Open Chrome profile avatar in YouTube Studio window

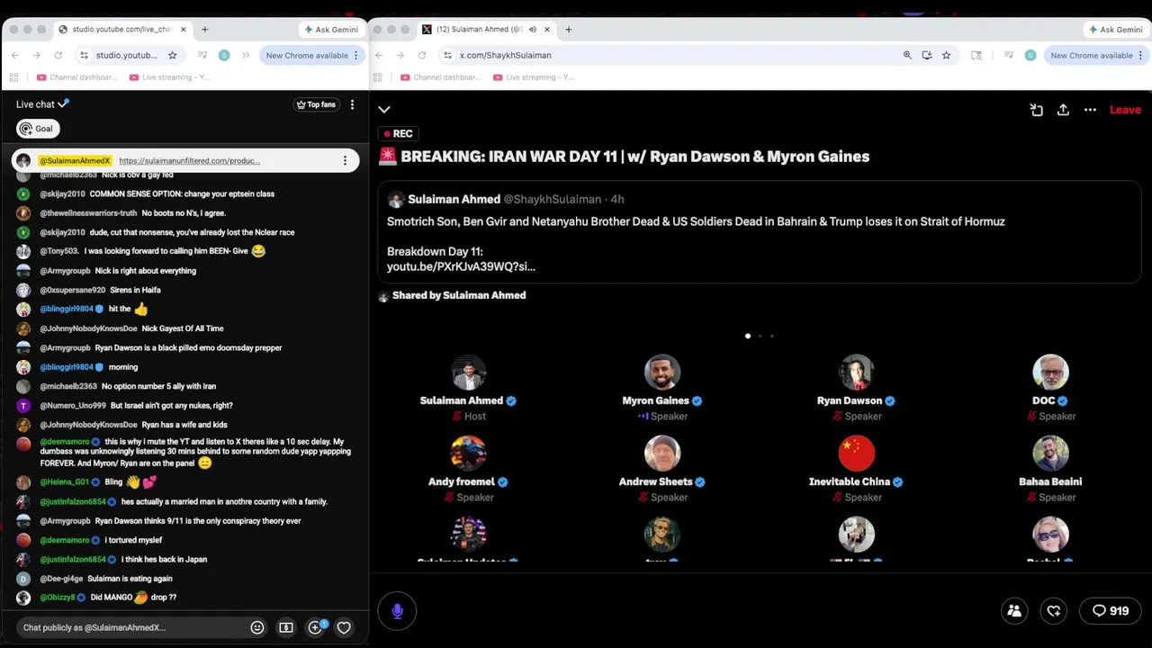pos(224,55)
